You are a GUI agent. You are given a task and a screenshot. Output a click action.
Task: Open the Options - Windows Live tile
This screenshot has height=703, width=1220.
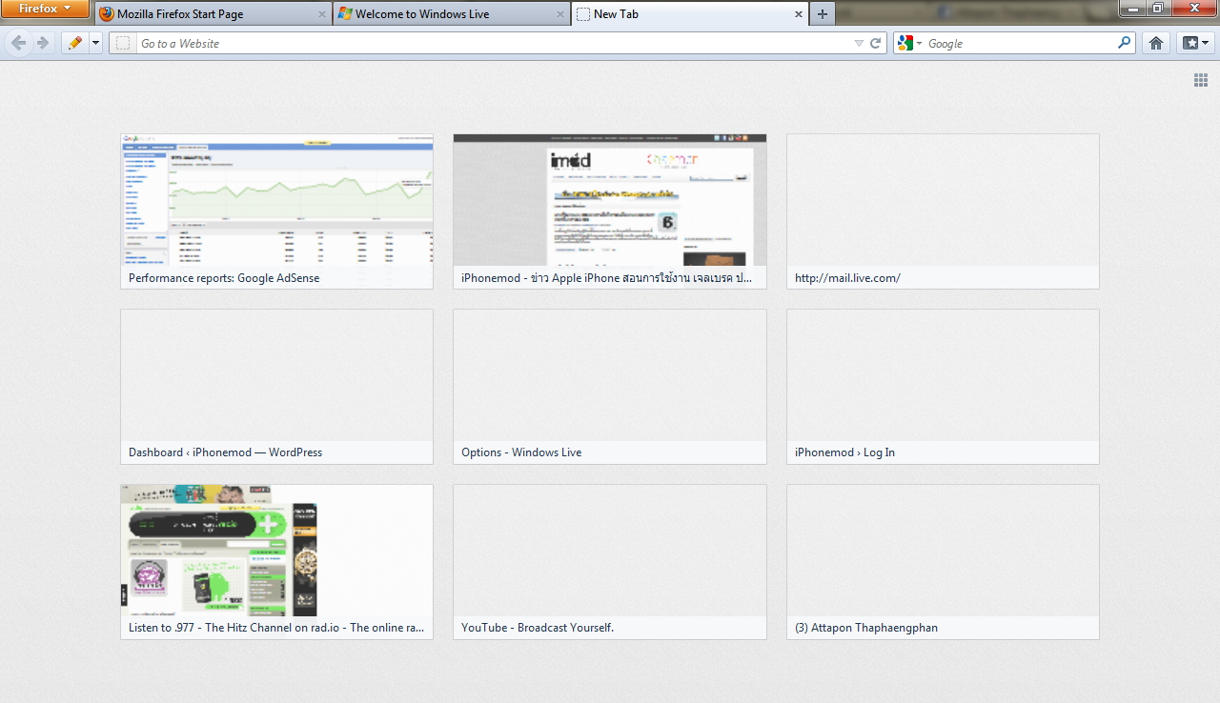click(x=609, y=386)
